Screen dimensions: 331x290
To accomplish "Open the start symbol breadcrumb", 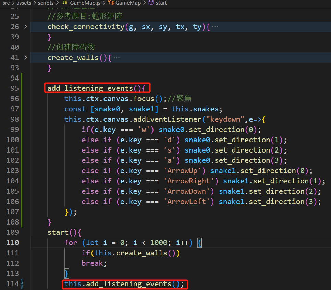I will tap(161, 3).
